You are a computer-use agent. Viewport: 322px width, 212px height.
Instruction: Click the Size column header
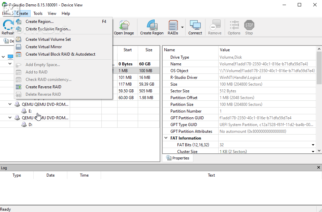pos(149,50)
